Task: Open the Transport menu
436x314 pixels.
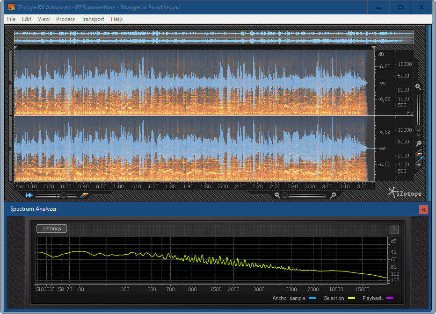Action: tap(93, 19)
